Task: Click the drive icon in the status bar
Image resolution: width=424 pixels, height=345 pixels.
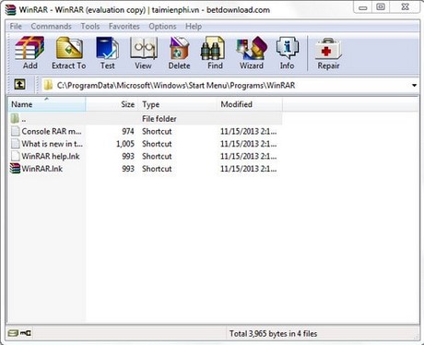Action: 13,333
